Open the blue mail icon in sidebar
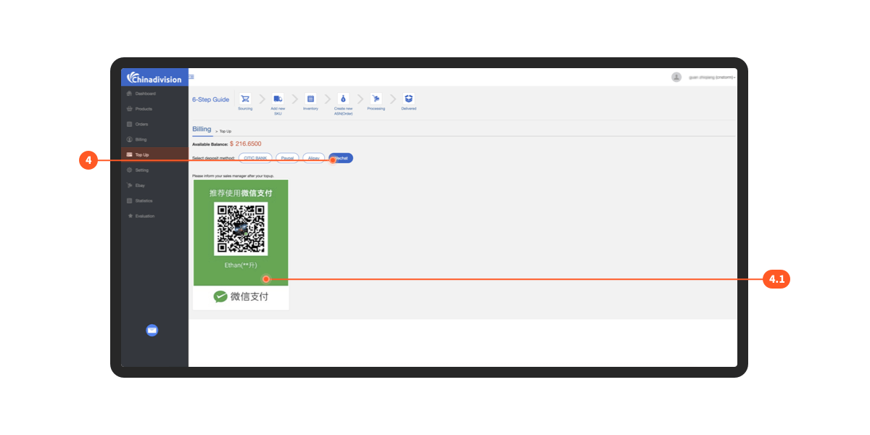 pyautogui.click(x=152, y=330)
